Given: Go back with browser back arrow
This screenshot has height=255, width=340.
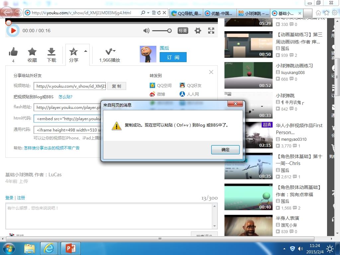Looking at the screenshot, I should point(7,12).
